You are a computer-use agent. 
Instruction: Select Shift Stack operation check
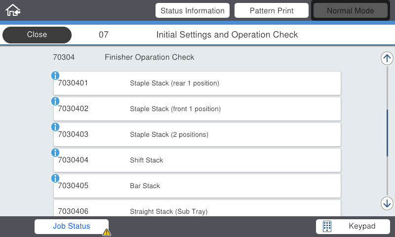pyautogui.click(x=197, y=160)
